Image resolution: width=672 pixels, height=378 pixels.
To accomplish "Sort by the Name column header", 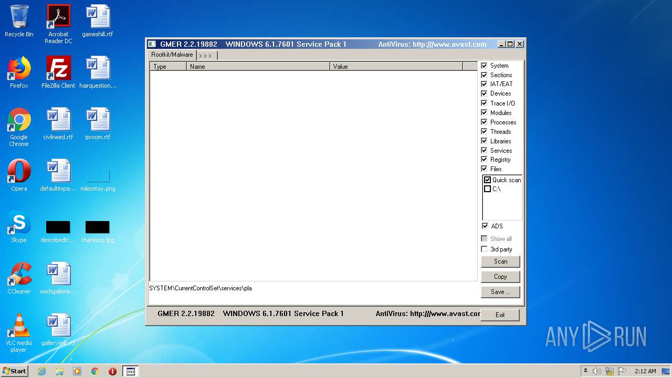I will [258, 67].
